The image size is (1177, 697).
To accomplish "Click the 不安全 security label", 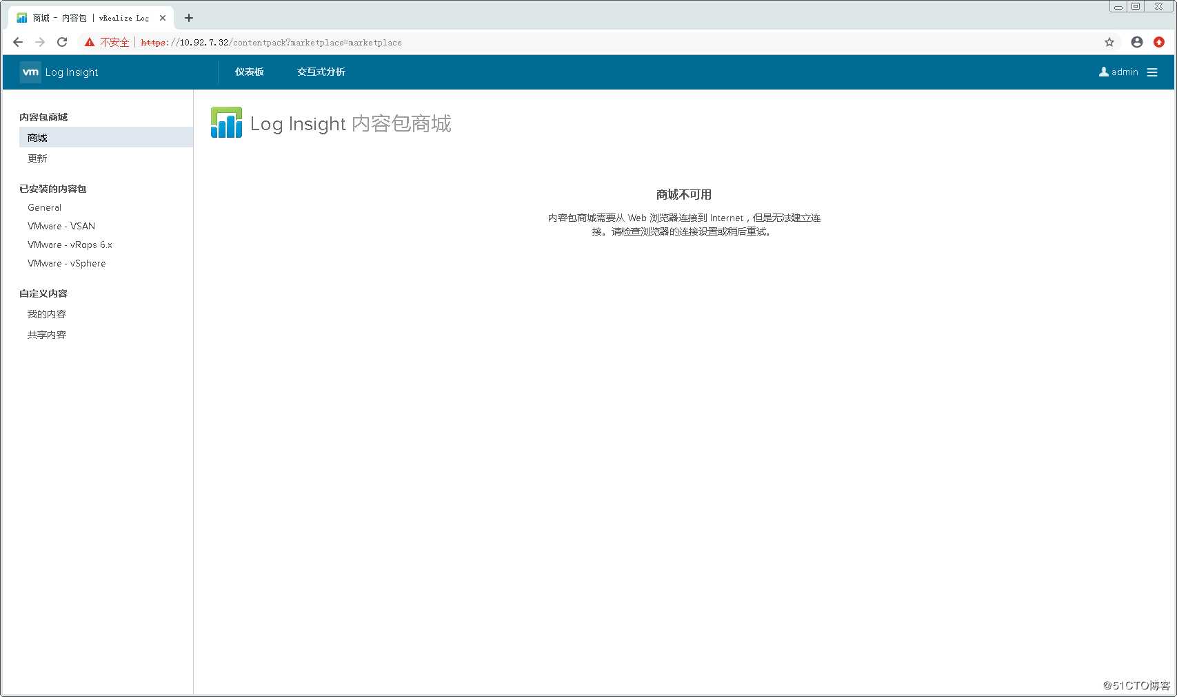I will click(114, 42).
